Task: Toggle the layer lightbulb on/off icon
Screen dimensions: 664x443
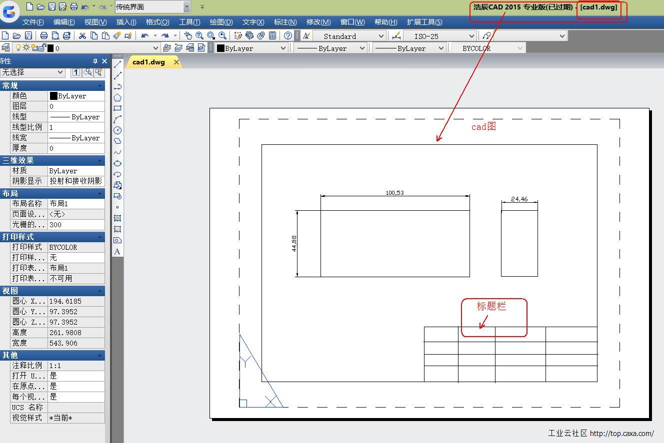Action: pyautogui.click(x=18, y=48)
